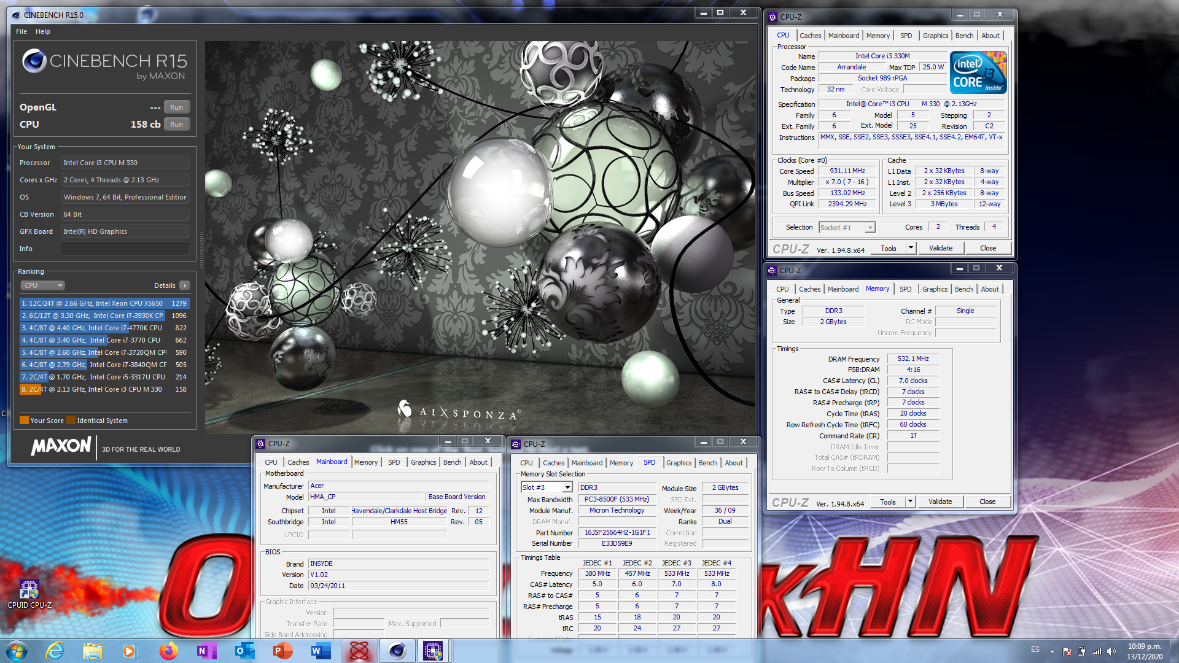Open the Socket #1 selection dropdown
Screen dimensions: 1179x663
click(x=847, y=227)
